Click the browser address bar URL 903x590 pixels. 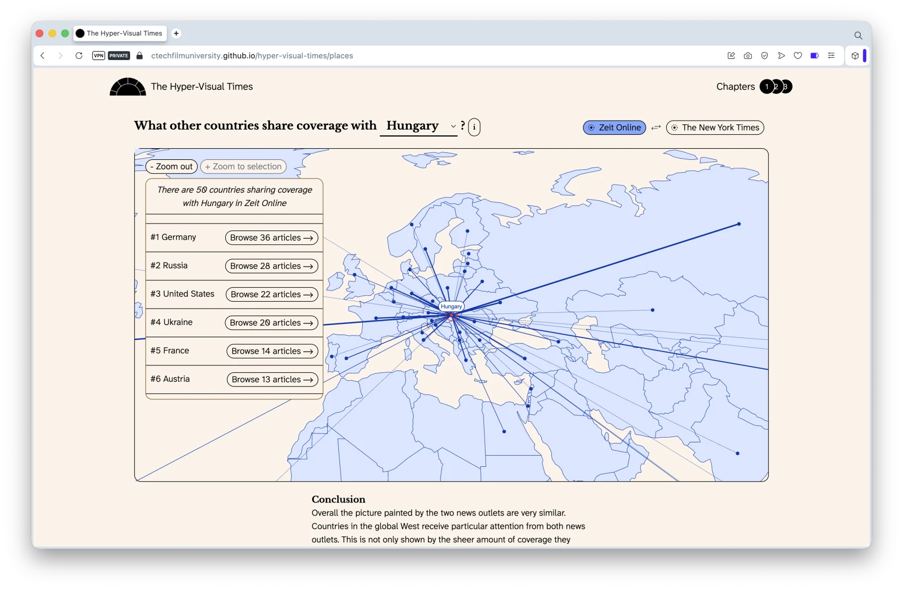(x=252, y=56)
